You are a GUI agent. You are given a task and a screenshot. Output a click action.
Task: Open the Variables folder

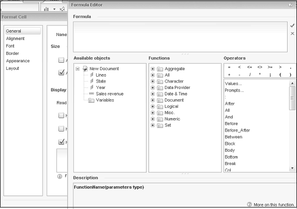[104, 100]
